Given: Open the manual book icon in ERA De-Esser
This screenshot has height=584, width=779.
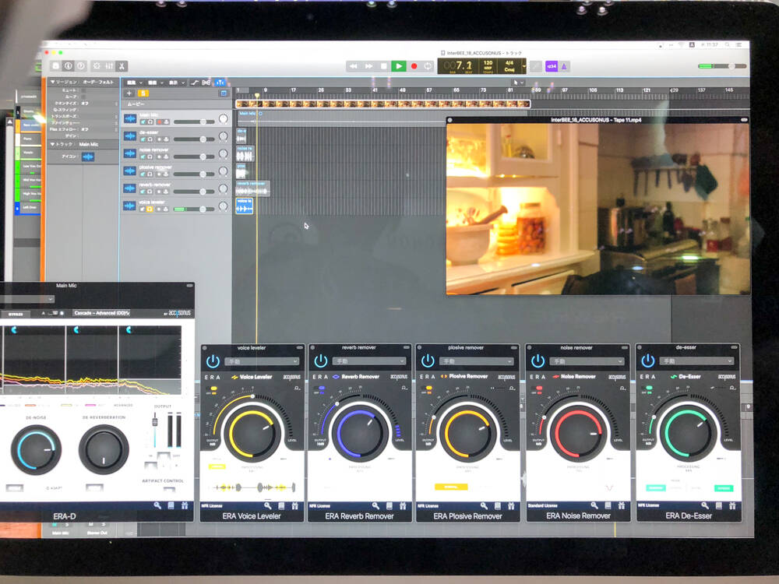Looking at the screenshot, I should pyautogui.click(x=718, y=505).
